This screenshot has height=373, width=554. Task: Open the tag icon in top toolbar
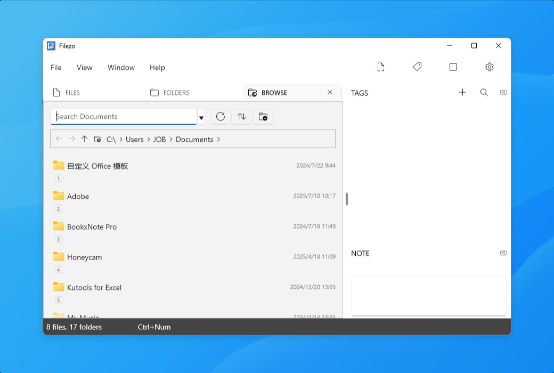pos(417,67)
